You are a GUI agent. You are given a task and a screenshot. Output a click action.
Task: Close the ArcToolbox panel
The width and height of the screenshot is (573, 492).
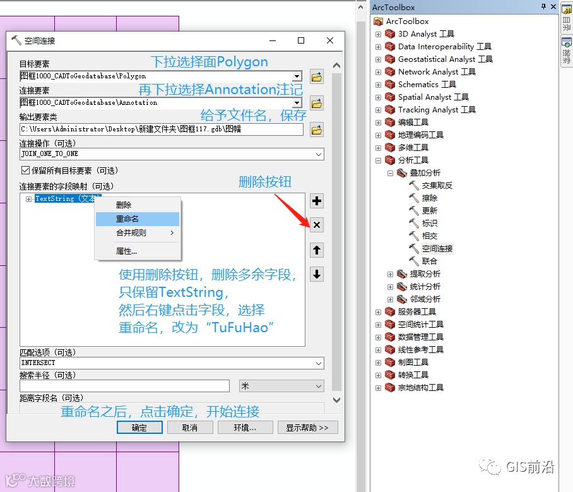pos(553,6)
